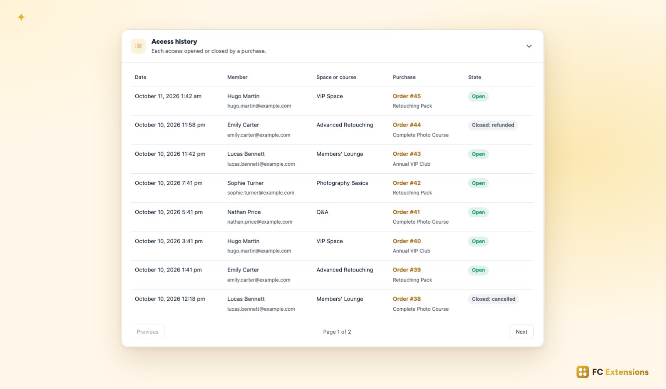666x389 pixels.
Task: Open Order #42 link
Action: (x=407, y=183)
